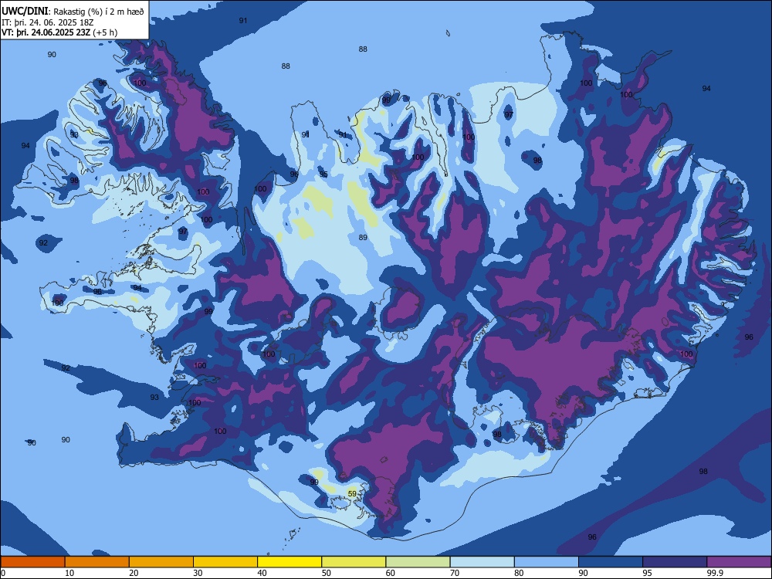This screenshot has width=772, height=579.
Task: Click the 'IT: þri. 24. 06. 2025 18Z' line
Action: (48, 22)
